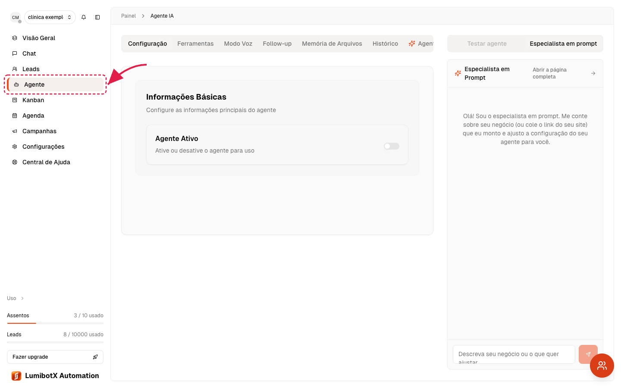This screenshot has width=621, height=388.
Task: Click the Assentos usage progress bar
Action: pos(55,323)
